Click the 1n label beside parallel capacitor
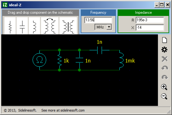Screen dimensions: 172x115 coord(88,61)
